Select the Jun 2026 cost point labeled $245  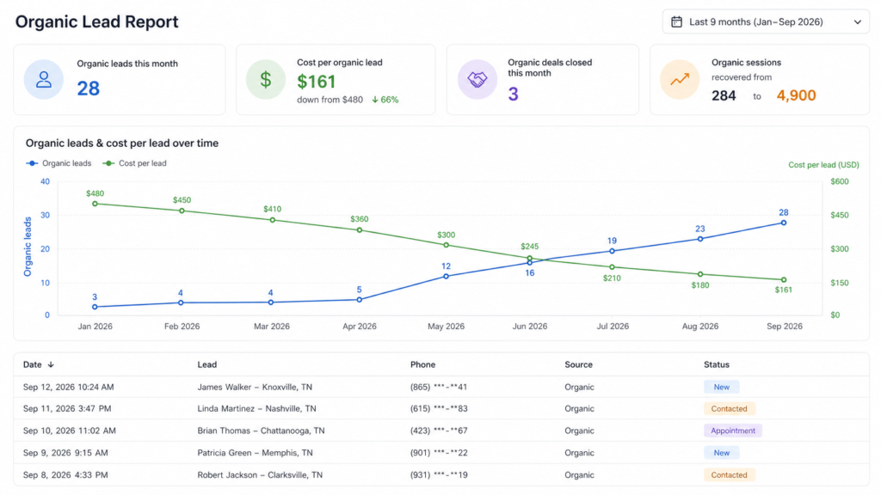pyautogui.click(x=529, y=258)
